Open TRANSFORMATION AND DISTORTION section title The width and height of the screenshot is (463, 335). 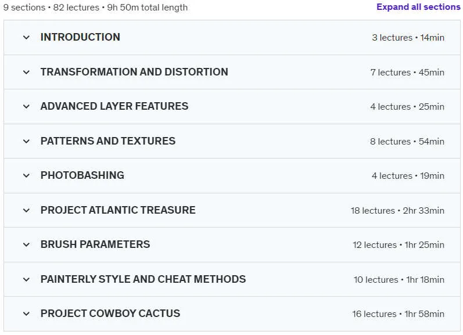[x=134, y=72]
